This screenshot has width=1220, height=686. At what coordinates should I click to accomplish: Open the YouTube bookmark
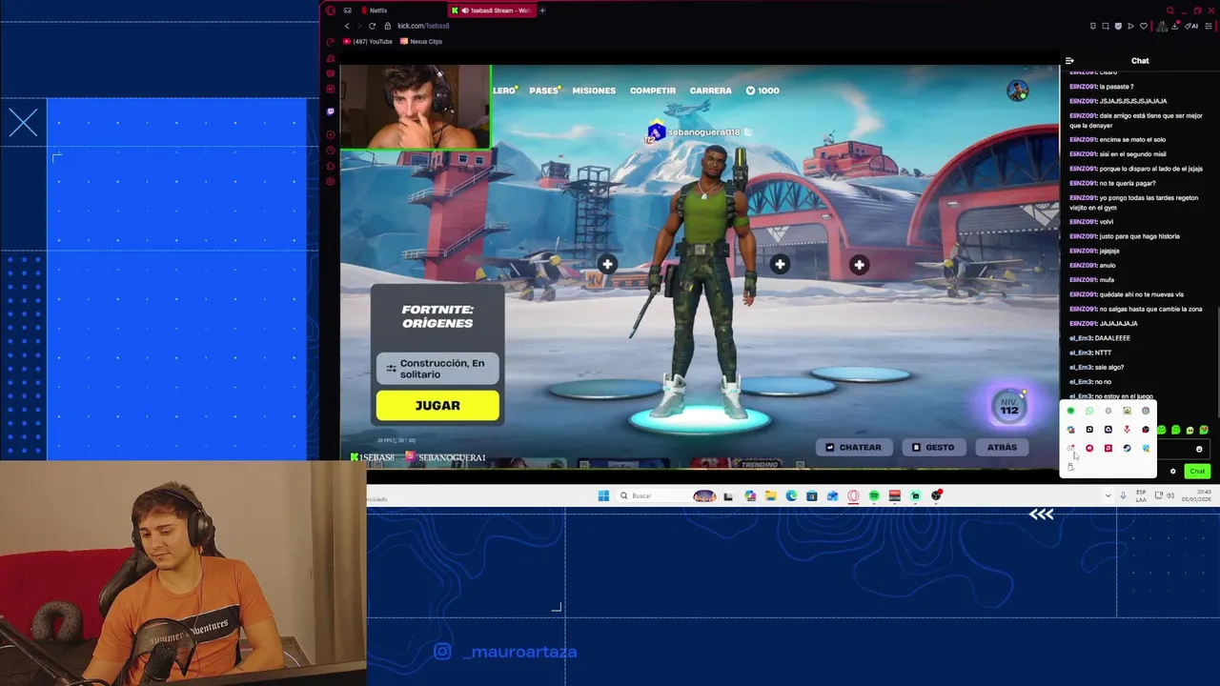368,42
